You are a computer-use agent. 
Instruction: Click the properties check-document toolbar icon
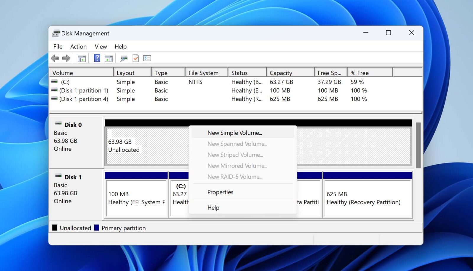[x=136, y=58]
